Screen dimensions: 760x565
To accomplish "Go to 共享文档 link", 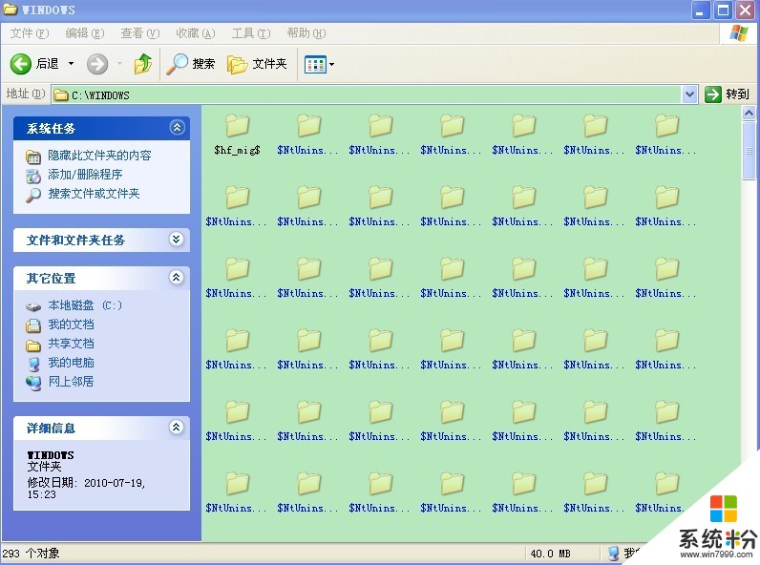I will (x=71, y=344).
